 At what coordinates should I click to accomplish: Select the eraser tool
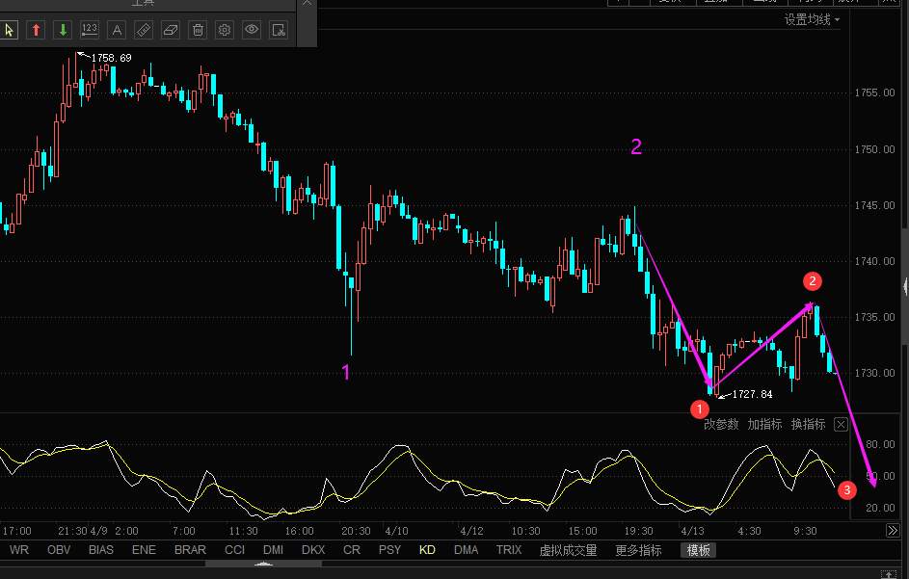171,30
